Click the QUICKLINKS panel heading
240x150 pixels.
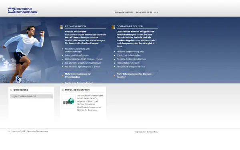21,90
